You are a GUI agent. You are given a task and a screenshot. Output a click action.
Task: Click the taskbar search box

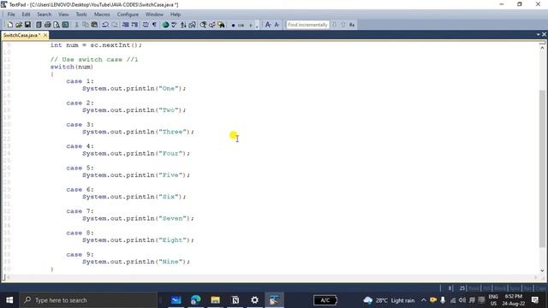[x=88, y=300]
